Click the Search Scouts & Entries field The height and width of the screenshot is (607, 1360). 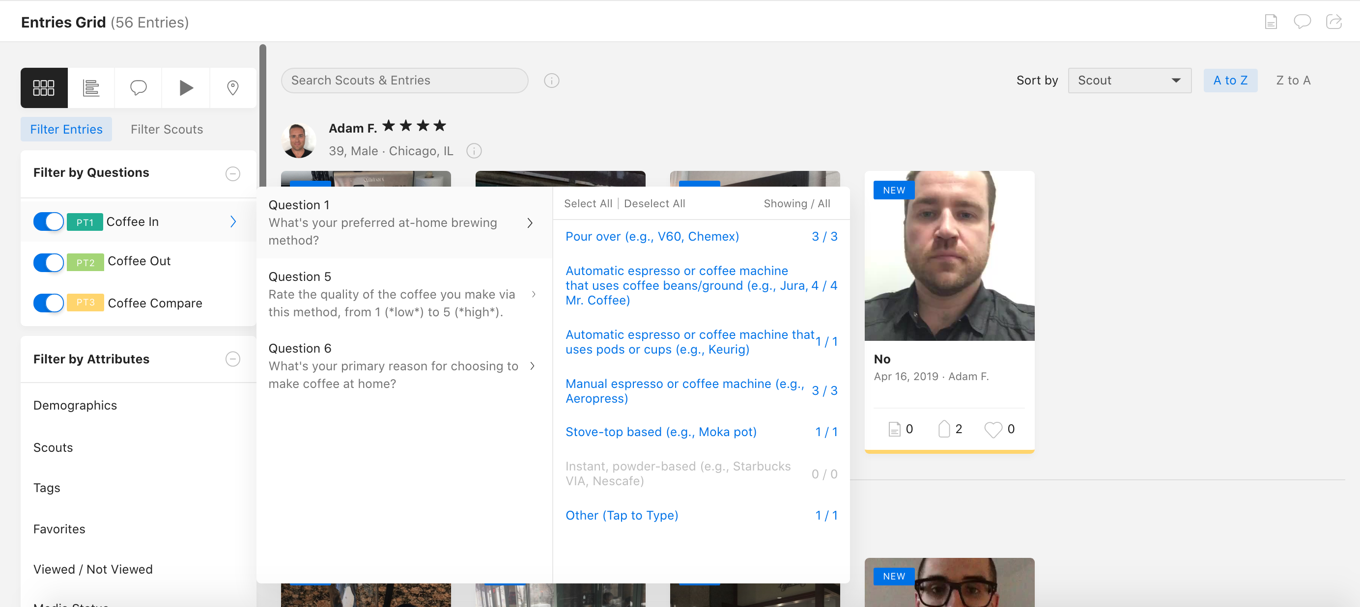point(404,81)
